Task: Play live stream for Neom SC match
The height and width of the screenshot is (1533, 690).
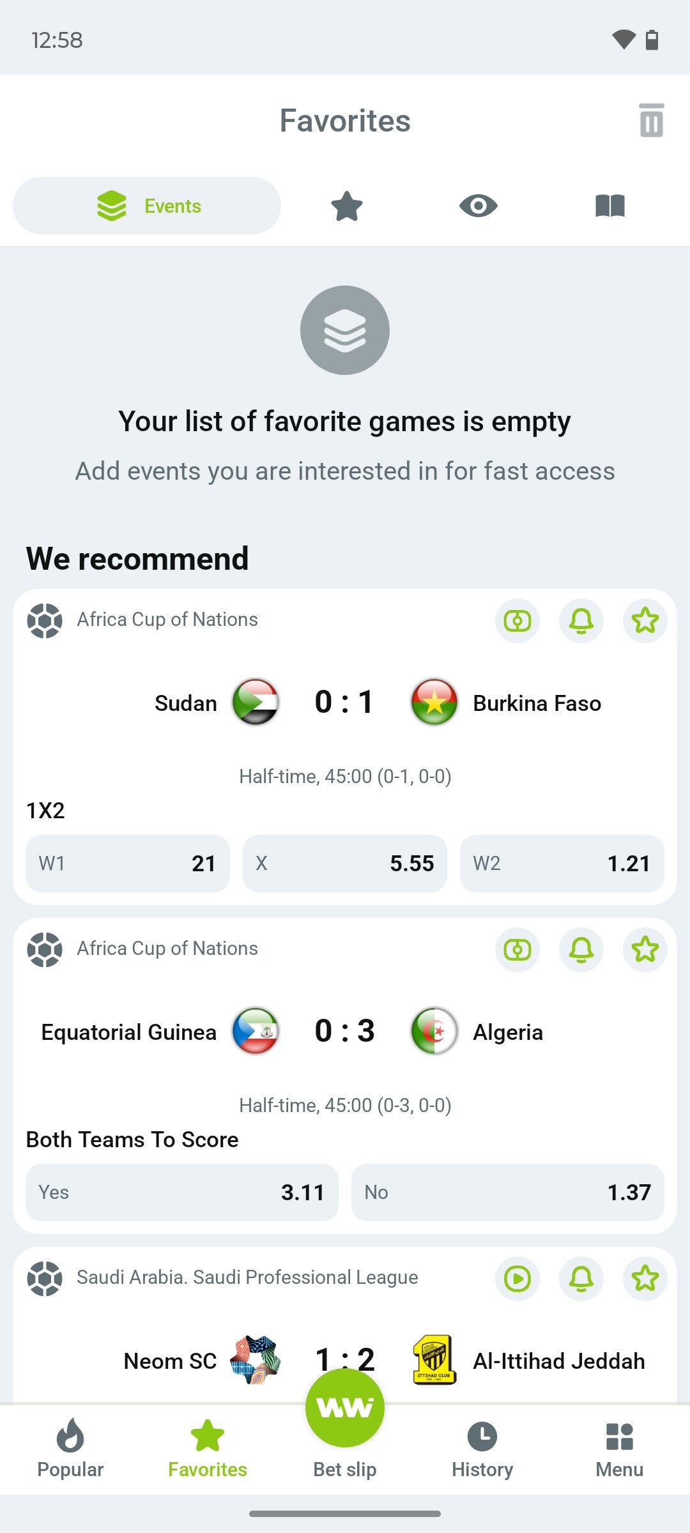Action: (517, 1278)
